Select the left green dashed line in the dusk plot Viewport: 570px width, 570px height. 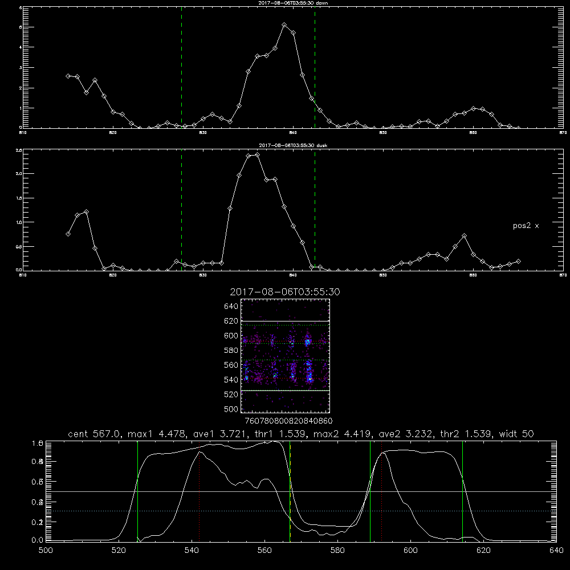pyautogui.click(x=181, y=210)
